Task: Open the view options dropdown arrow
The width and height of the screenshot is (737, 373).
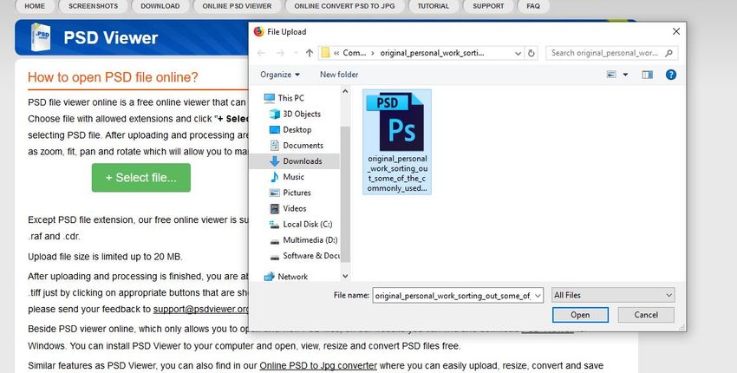Action: (626, 75)
